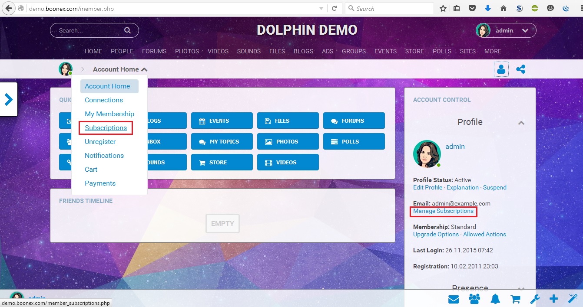Open PHOTOS in the main navigation
The image size is (583, 307).
[x=187, y=51]
